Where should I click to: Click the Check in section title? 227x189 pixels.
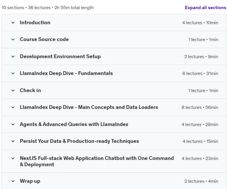pos(30,90)
